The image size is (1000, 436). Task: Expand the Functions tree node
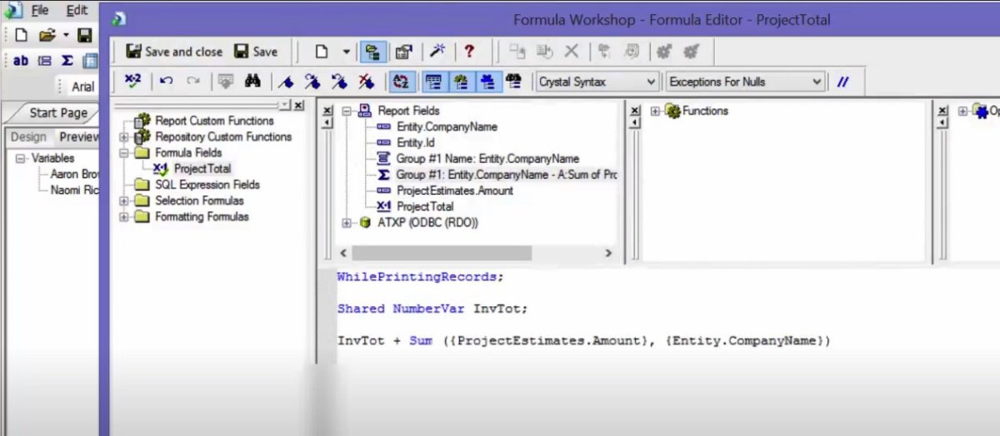click(x=655, y=111)
